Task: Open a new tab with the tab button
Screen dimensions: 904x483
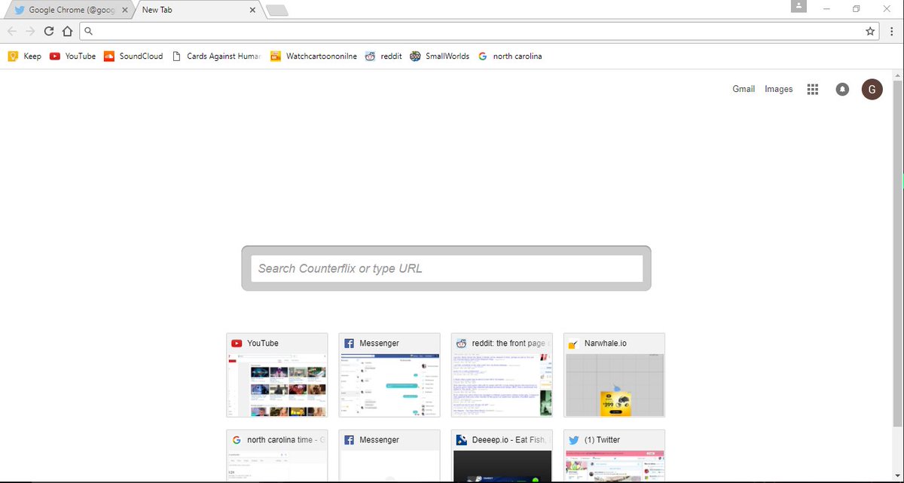Action: coord(276,11)
